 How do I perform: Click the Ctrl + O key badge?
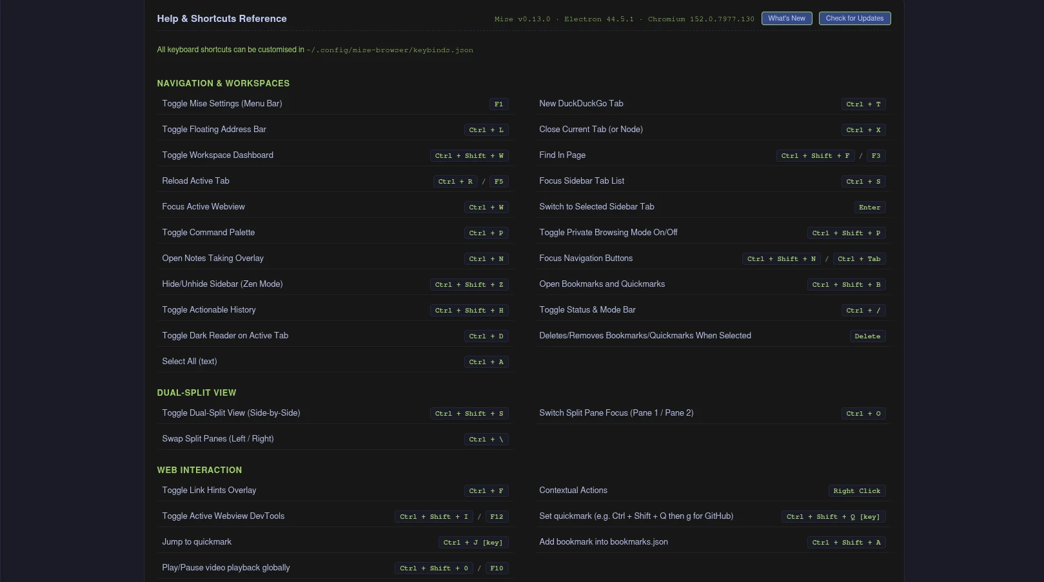click(863, 413)
